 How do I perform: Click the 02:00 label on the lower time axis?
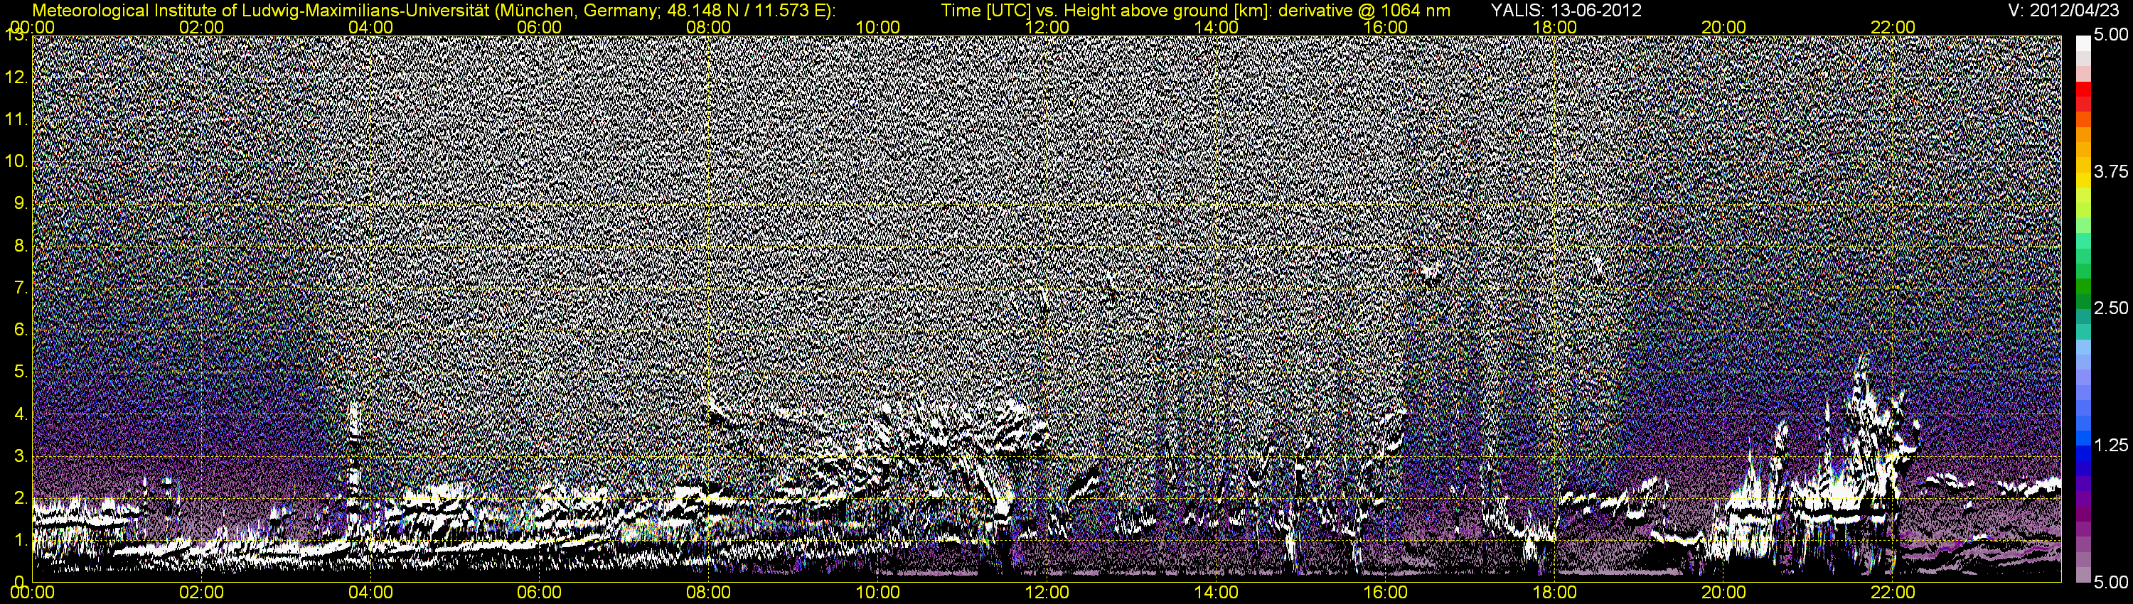(201, 593)
